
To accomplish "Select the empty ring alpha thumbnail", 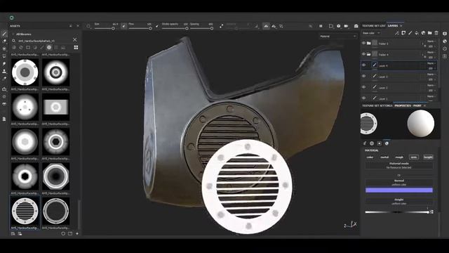I will (x=56, y=211).
